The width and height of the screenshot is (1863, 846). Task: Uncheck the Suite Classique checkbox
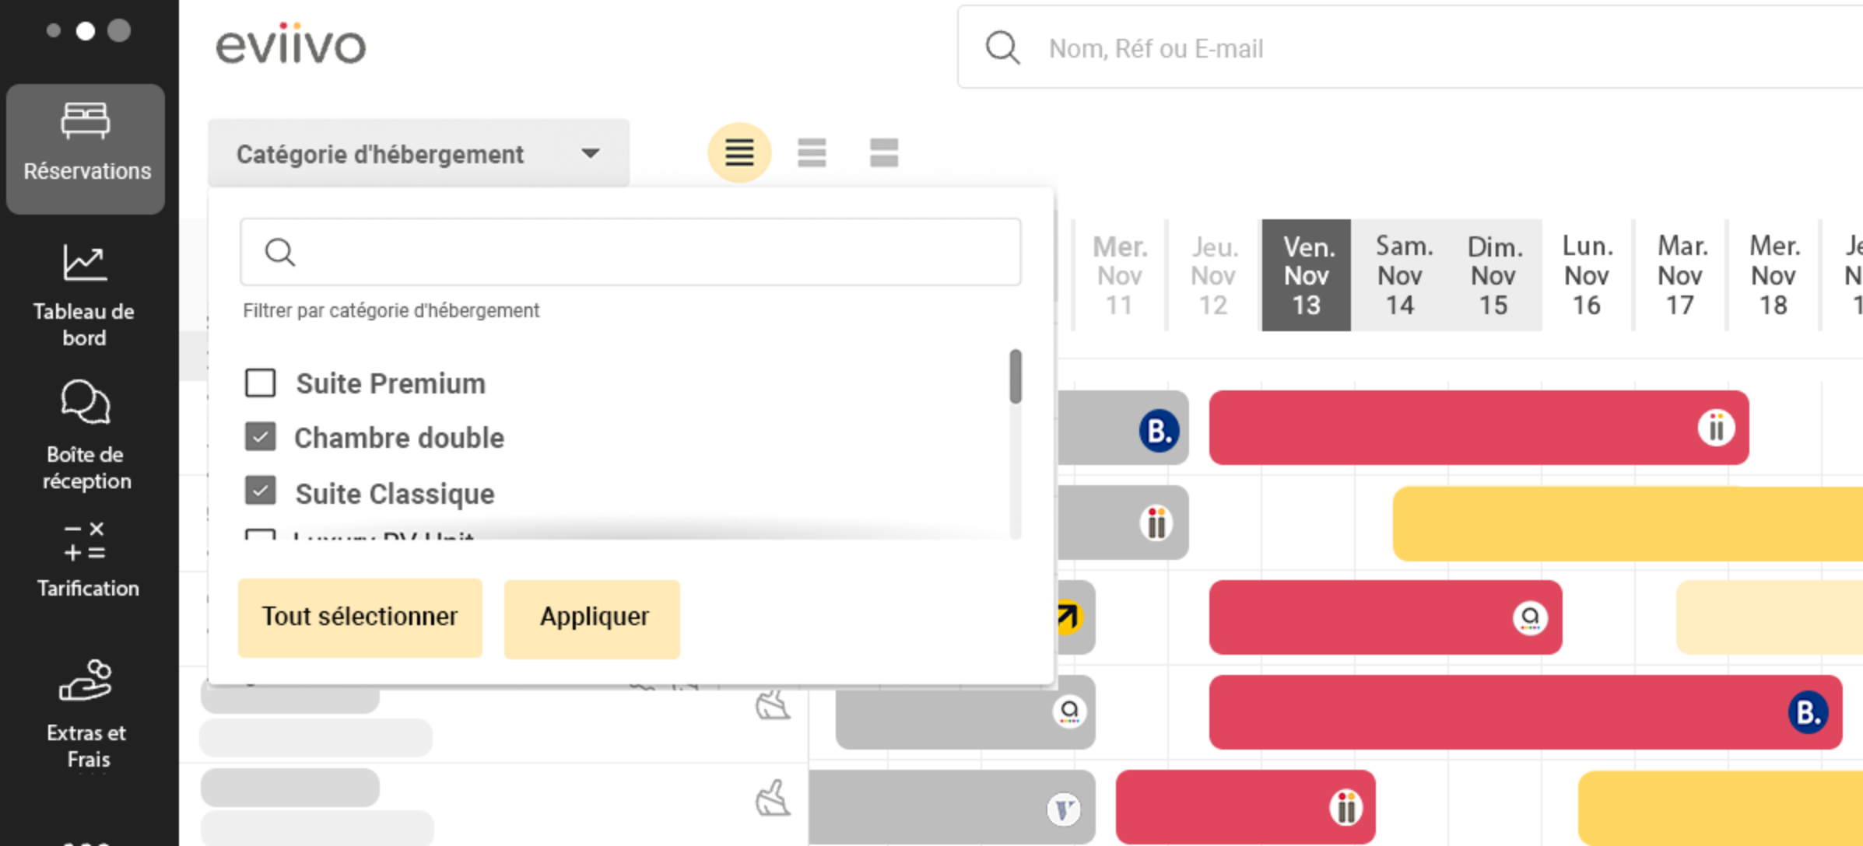pos(261,491)
